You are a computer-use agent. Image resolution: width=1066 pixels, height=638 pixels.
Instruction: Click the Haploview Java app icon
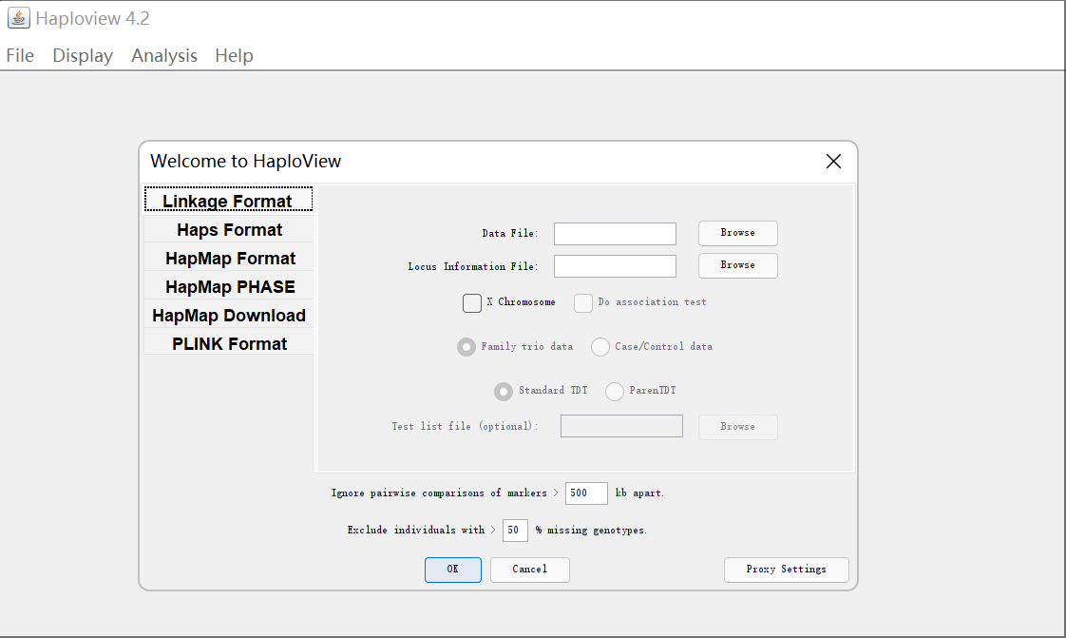(x=18, y=18)
